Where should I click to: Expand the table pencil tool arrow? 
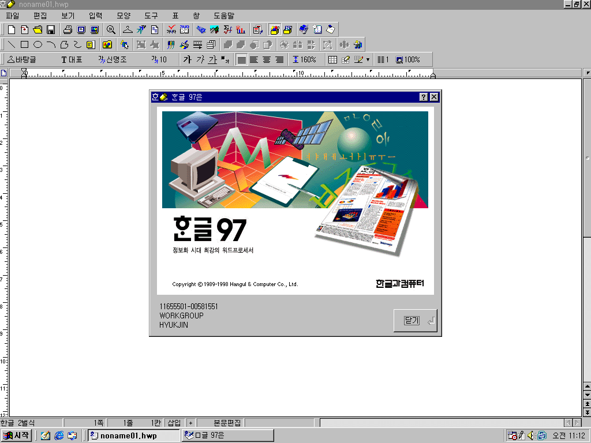click(x=368, y=59)
